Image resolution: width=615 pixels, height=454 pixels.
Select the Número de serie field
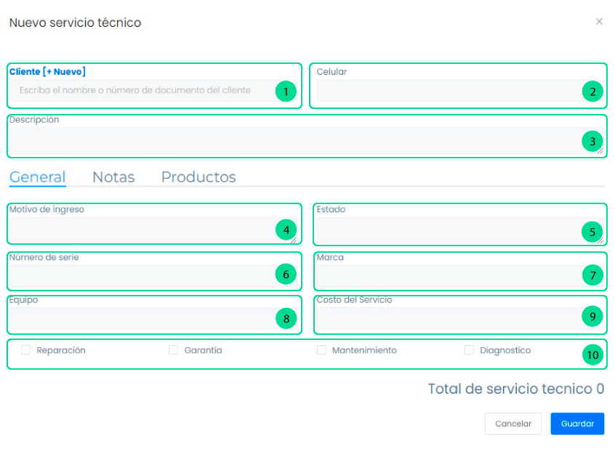[x=138, y=275]
